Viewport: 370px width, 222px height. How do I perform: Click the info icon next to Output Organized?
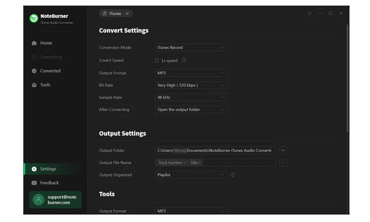[233, 175]
